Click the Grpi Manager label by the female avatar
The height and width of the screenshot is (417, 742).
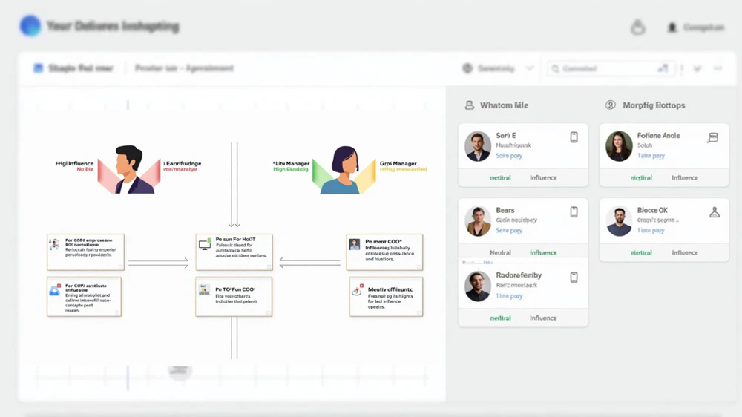pos(398,163)
